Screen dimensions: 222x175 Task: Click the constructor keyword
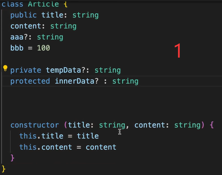tap(35, 125)
